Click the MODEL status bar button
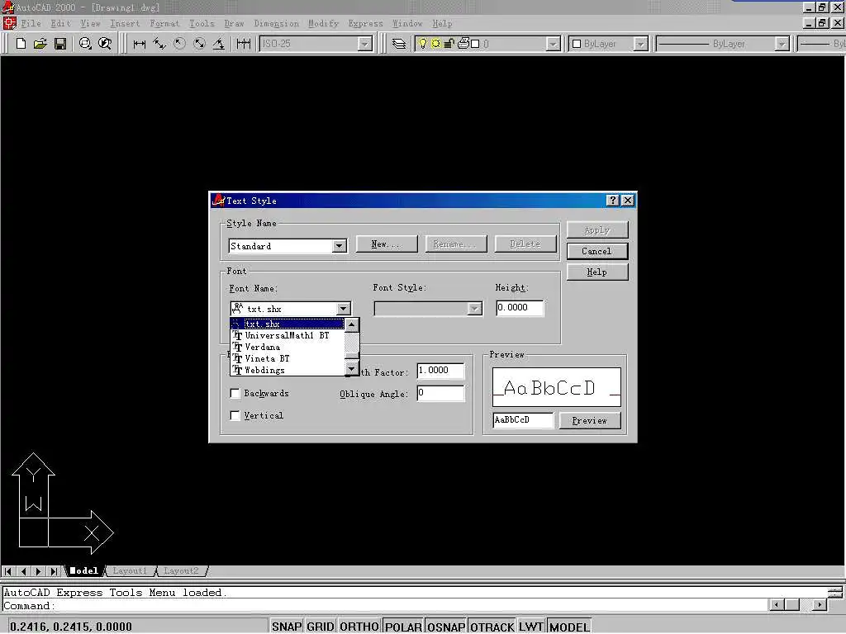Viewport: 846px width, 634px height. pos(569,627)
